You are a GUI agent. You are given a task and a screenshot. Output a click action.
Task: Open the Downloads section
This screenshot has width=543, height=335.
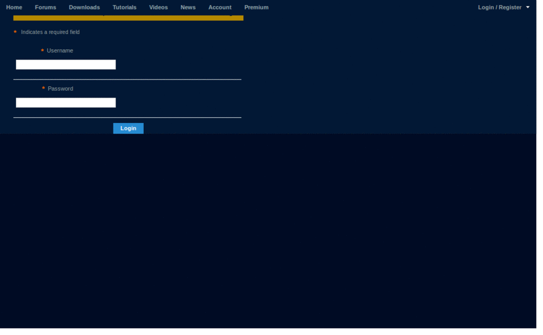point(84,7)
